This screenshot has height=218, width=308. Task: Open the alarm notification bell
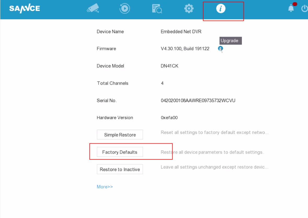click(291, 8)
